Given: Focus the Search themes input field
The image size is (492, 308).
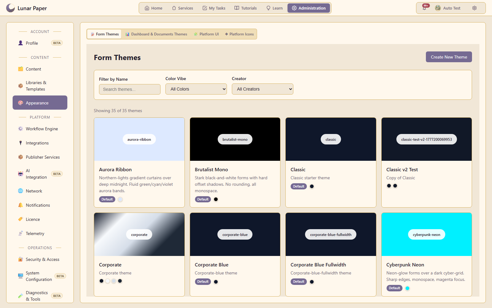Looking at the screenshot, I should coord(130,89).
